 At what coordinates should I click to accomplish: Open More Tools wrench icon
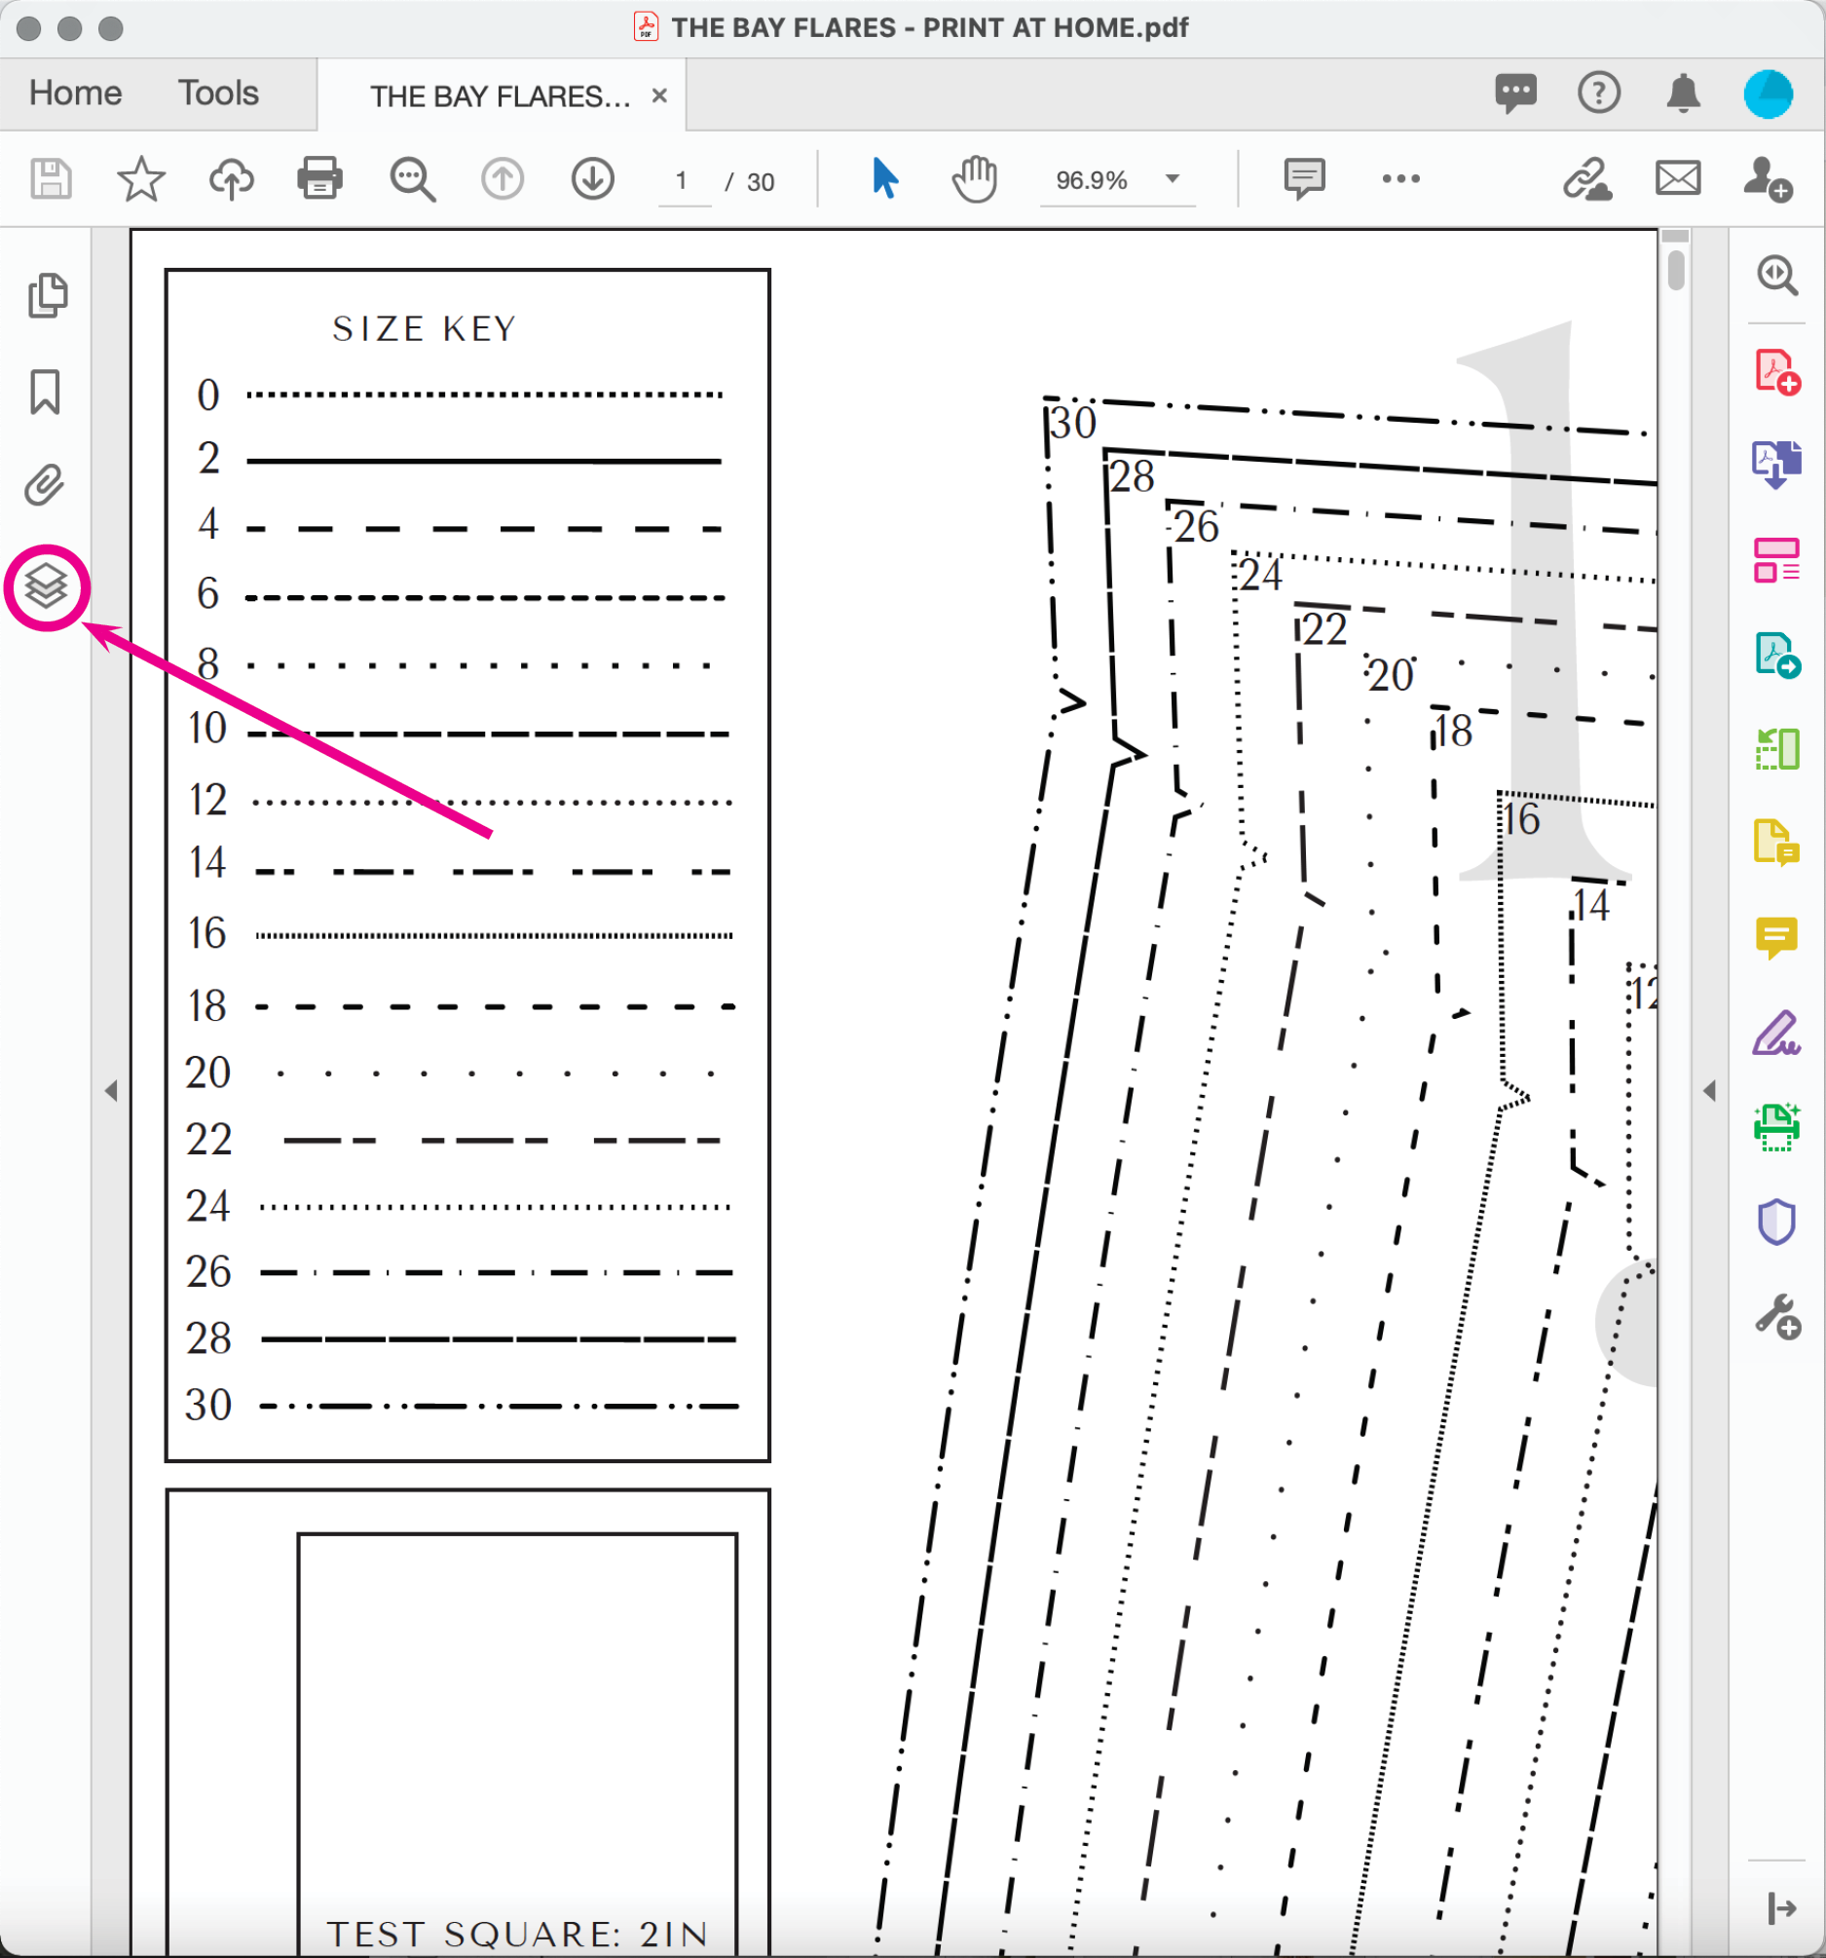pos(1776,1317)
